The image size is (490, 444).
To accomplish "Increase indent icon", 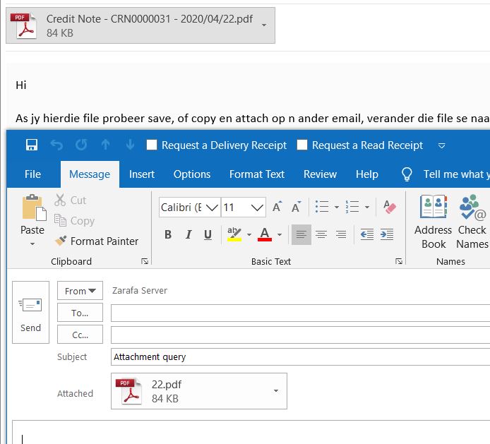I will pyautogui.click(x=387, y=234).
